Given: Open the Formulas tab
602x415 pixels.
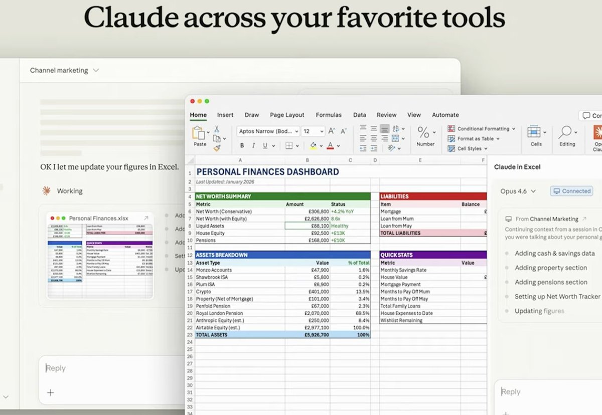Looking at the screenshot, I should pos(329,115).
